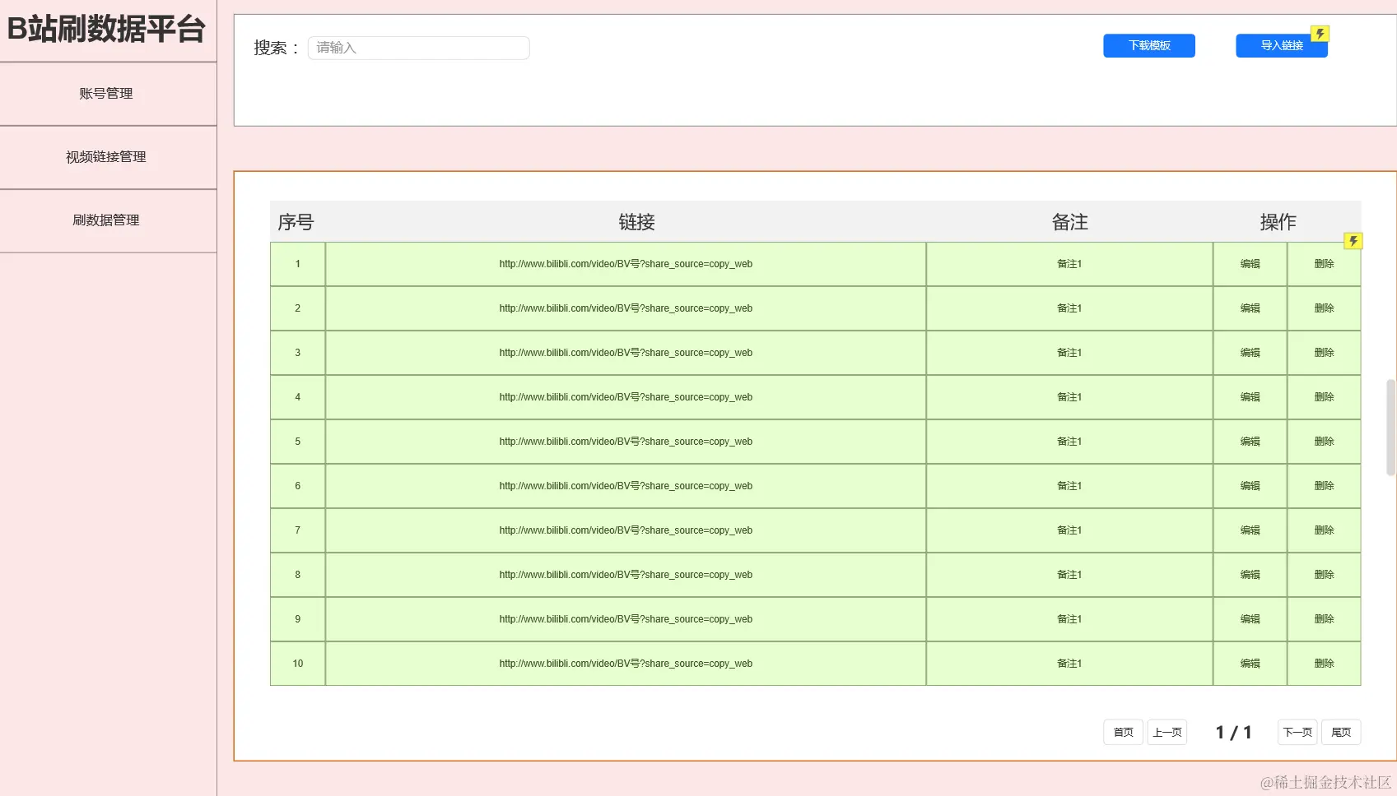Click the 备注1 cell in row 2
1397x796 pixels.
(1069, 308)
